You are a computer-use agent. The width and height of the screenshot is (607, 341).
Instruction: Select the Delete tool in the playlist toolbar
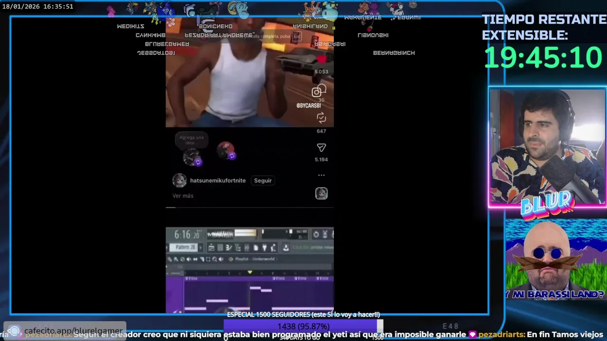pyautogui.click(x=183, y=259)
